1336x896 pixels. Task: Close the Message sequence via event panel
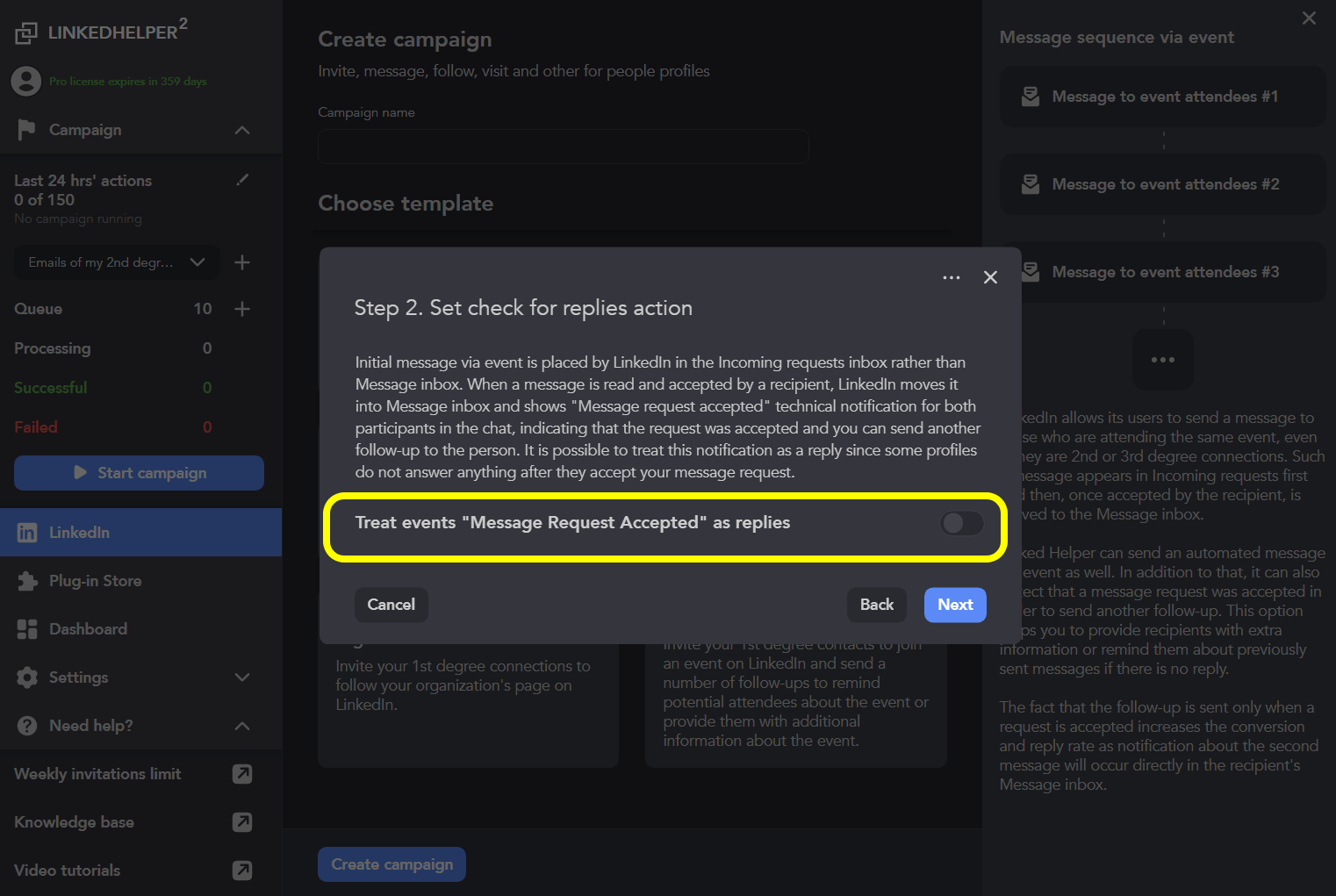click(x=1309, y=18)
